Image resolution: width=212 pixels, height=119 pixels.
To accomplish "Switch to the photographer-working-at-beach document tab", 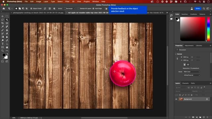I will coord(38,13).
